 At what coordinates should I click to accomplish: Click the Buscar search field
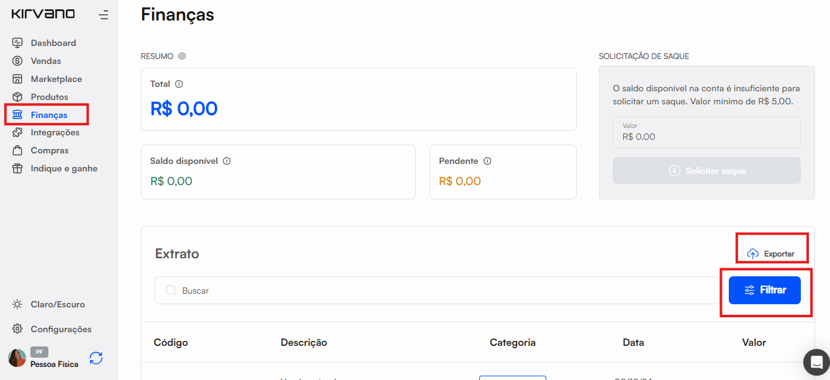point(435,291)
